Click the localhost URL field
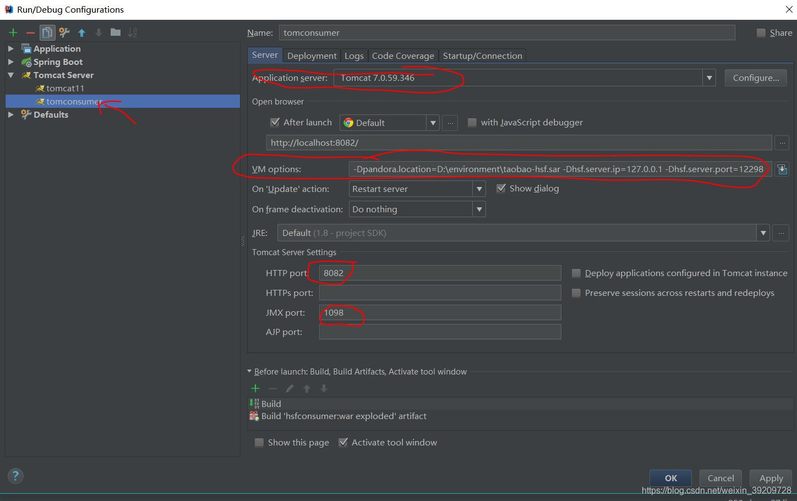 coord(519,143)
